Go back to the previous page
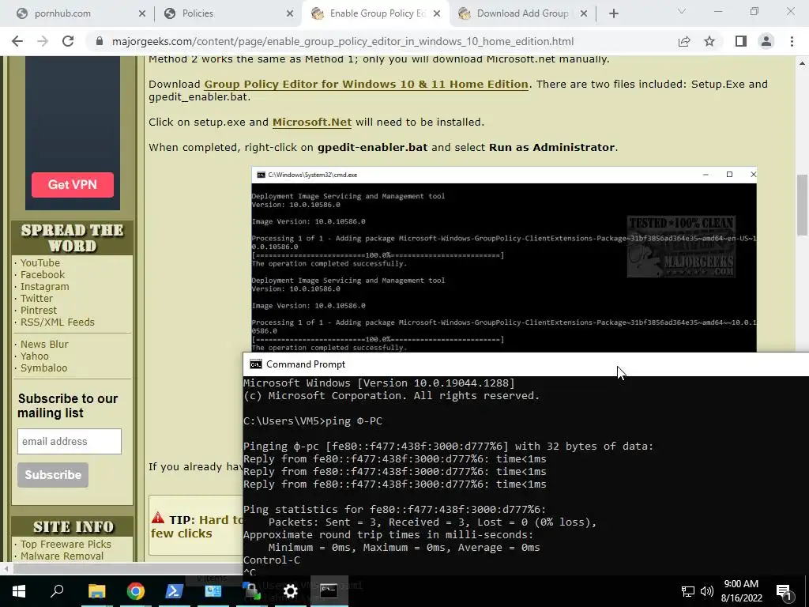 pyautogui.click(x=17, y=41)
